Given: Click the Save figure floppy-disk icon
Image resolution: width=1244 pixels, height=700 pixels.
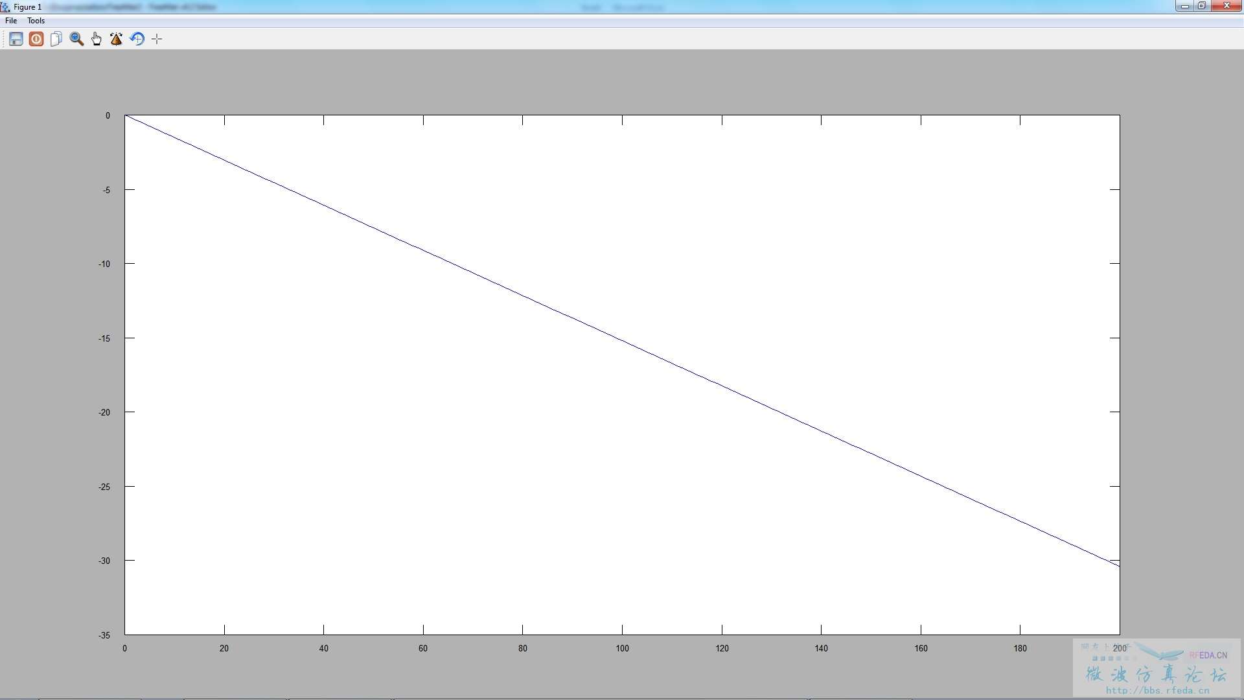Looking at the screenshot, I should [16, 39].
